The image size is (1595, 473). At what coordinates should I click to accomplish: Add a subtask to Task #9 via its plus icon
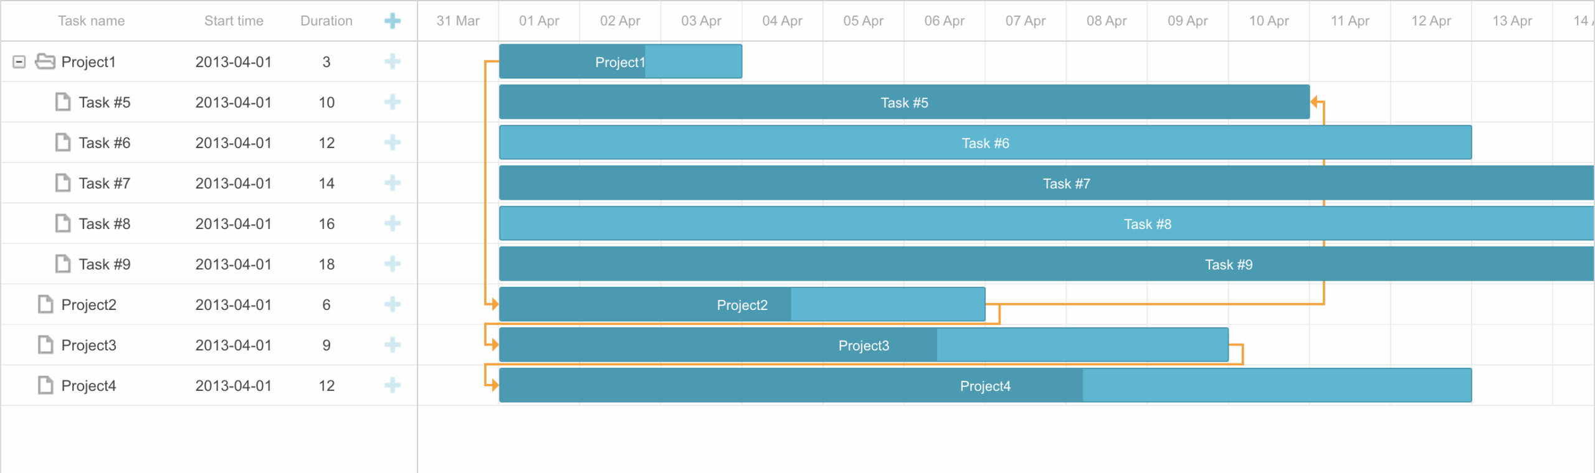point(393,264)
